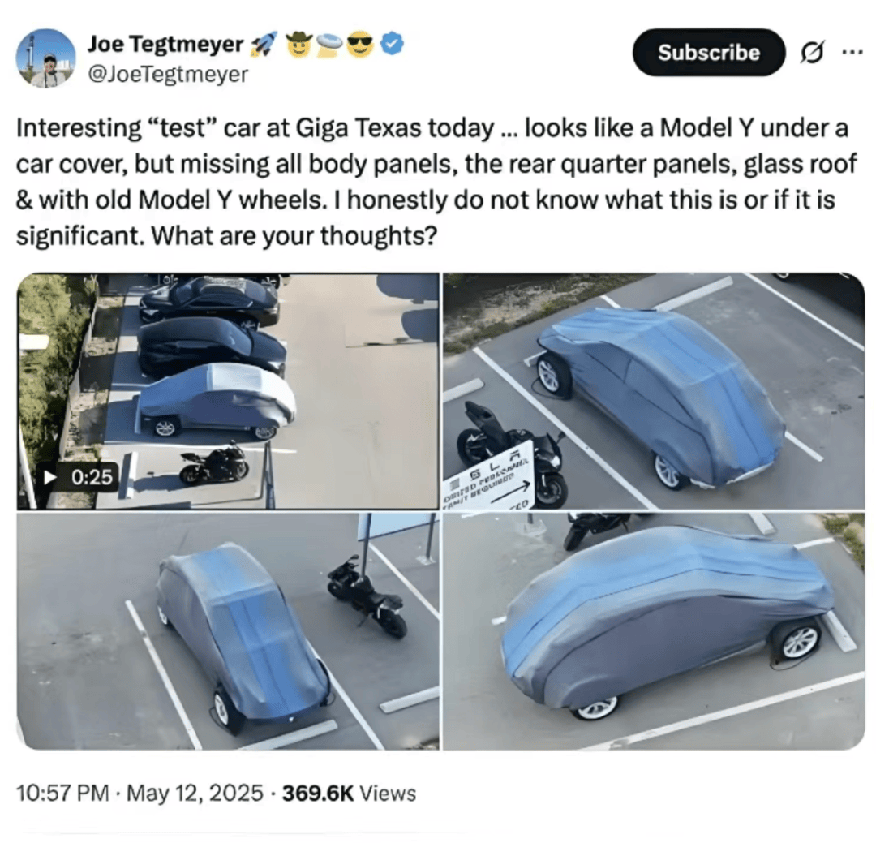The width and height of the screenshot is (876, 843).
Task: Open bottom-left covered car photo
Action: [x=227, y=631]
